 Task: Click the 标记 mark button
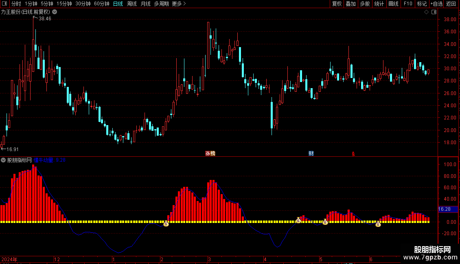coord(422,4)
